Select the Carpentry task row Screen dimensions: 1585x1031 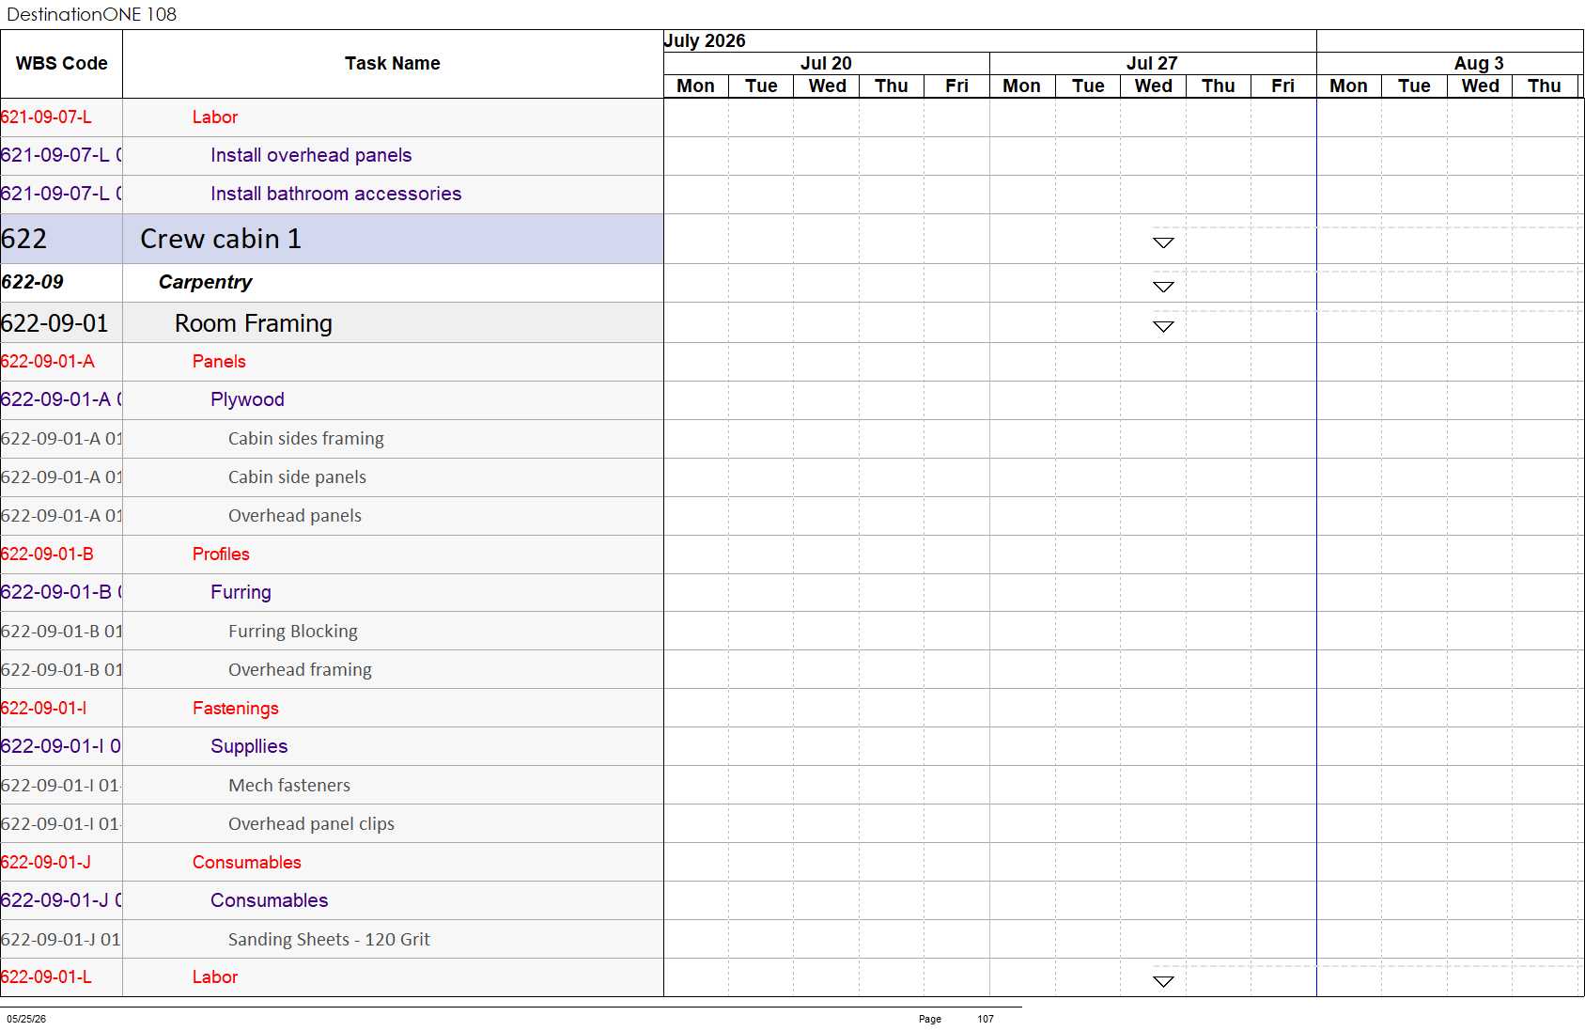click(332, 282)
